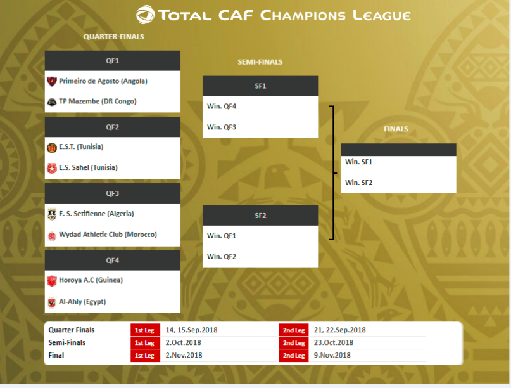This screenshot has width=511, height=388.
Task: Select the SF2 semi-final header
Action: (x=260, y=216)
